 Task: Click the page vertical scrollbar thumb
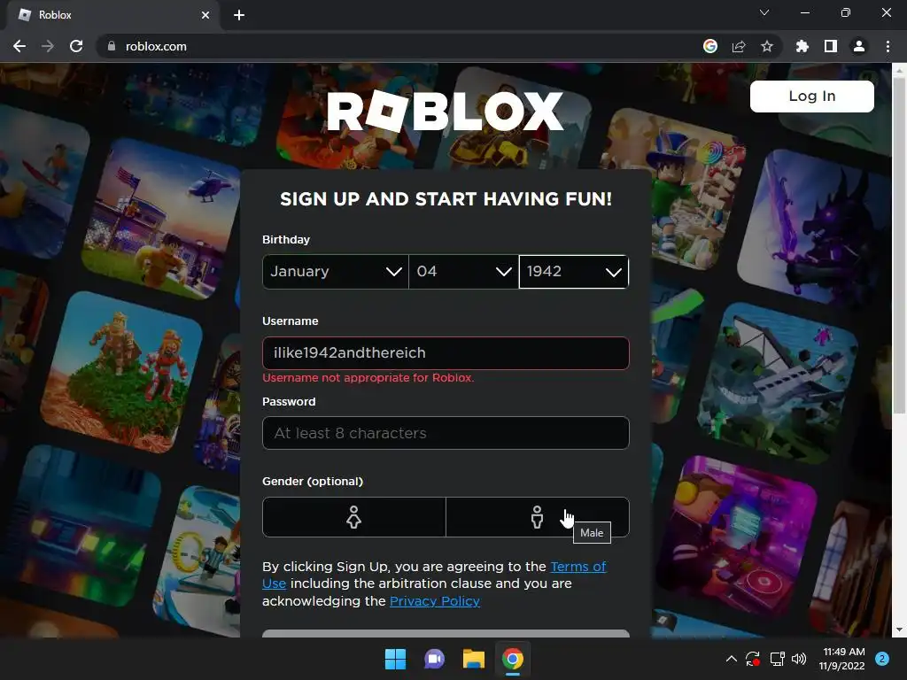tap(899, 246)
